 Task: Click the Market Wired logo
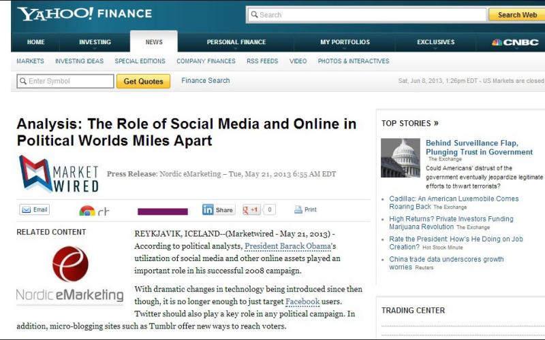(x=59, y=174)
